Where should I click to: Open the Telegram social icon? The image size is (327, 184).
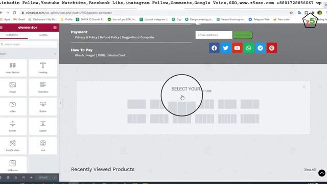pos(260,48)
